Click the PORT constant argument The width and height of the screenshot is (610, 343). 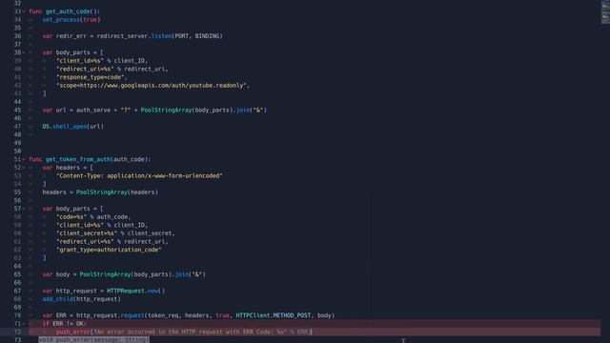pyautogui.click(x=181, y=36)
